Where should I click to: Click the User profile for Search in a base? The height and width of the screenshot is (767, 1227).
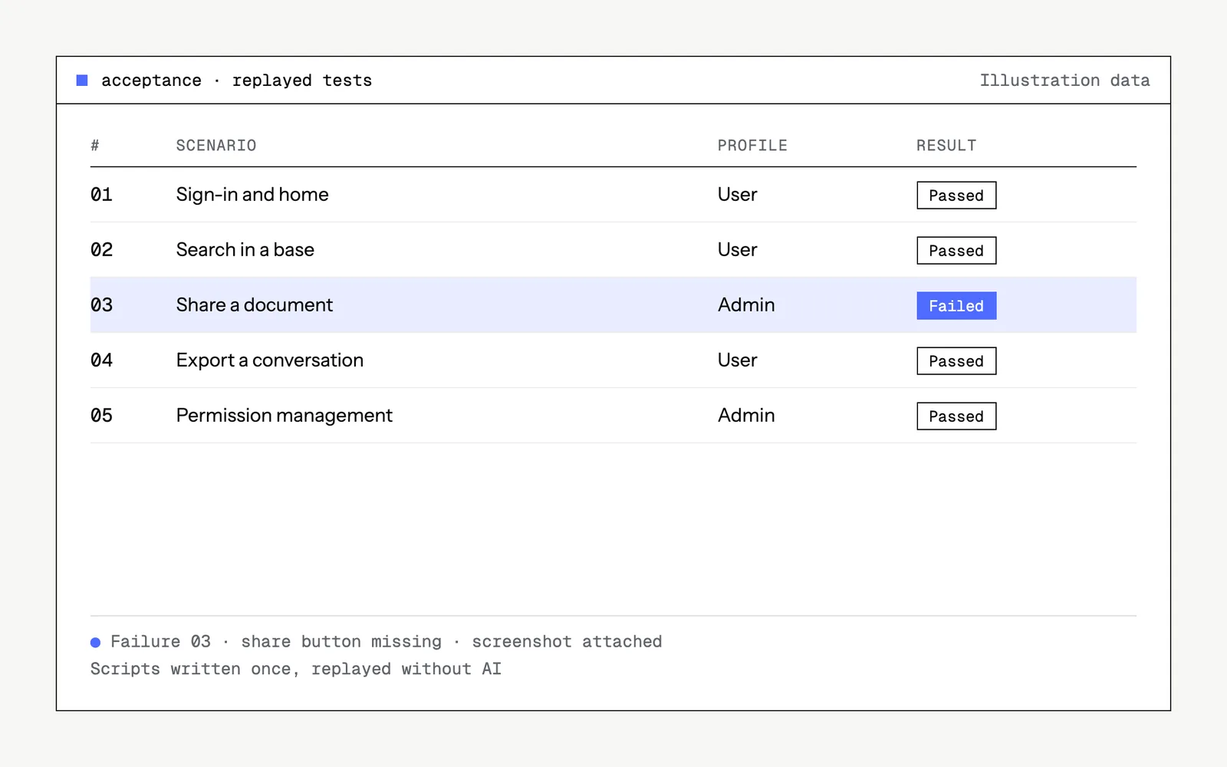point(738,250)
